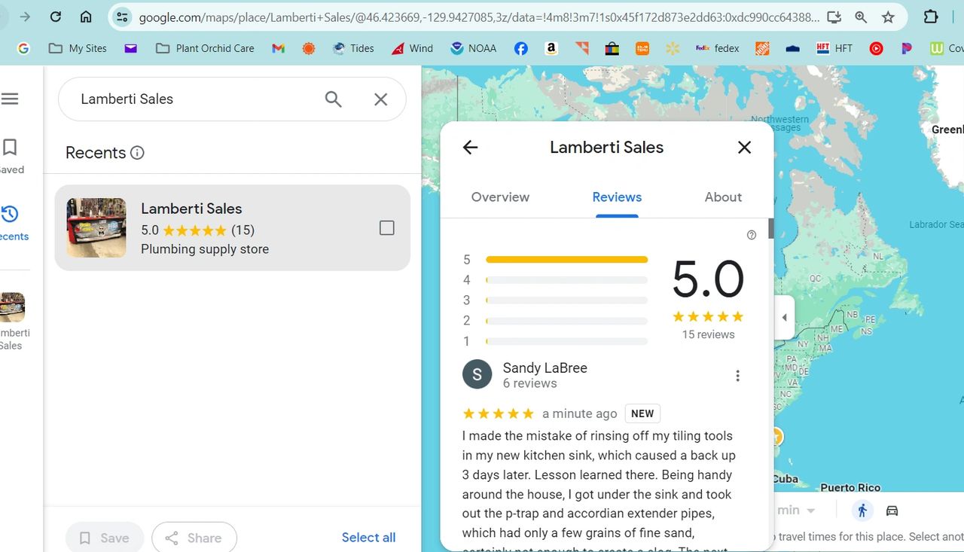
Task: Select walking travel mode
Action: pyautogui.click(x=862, y=511)
